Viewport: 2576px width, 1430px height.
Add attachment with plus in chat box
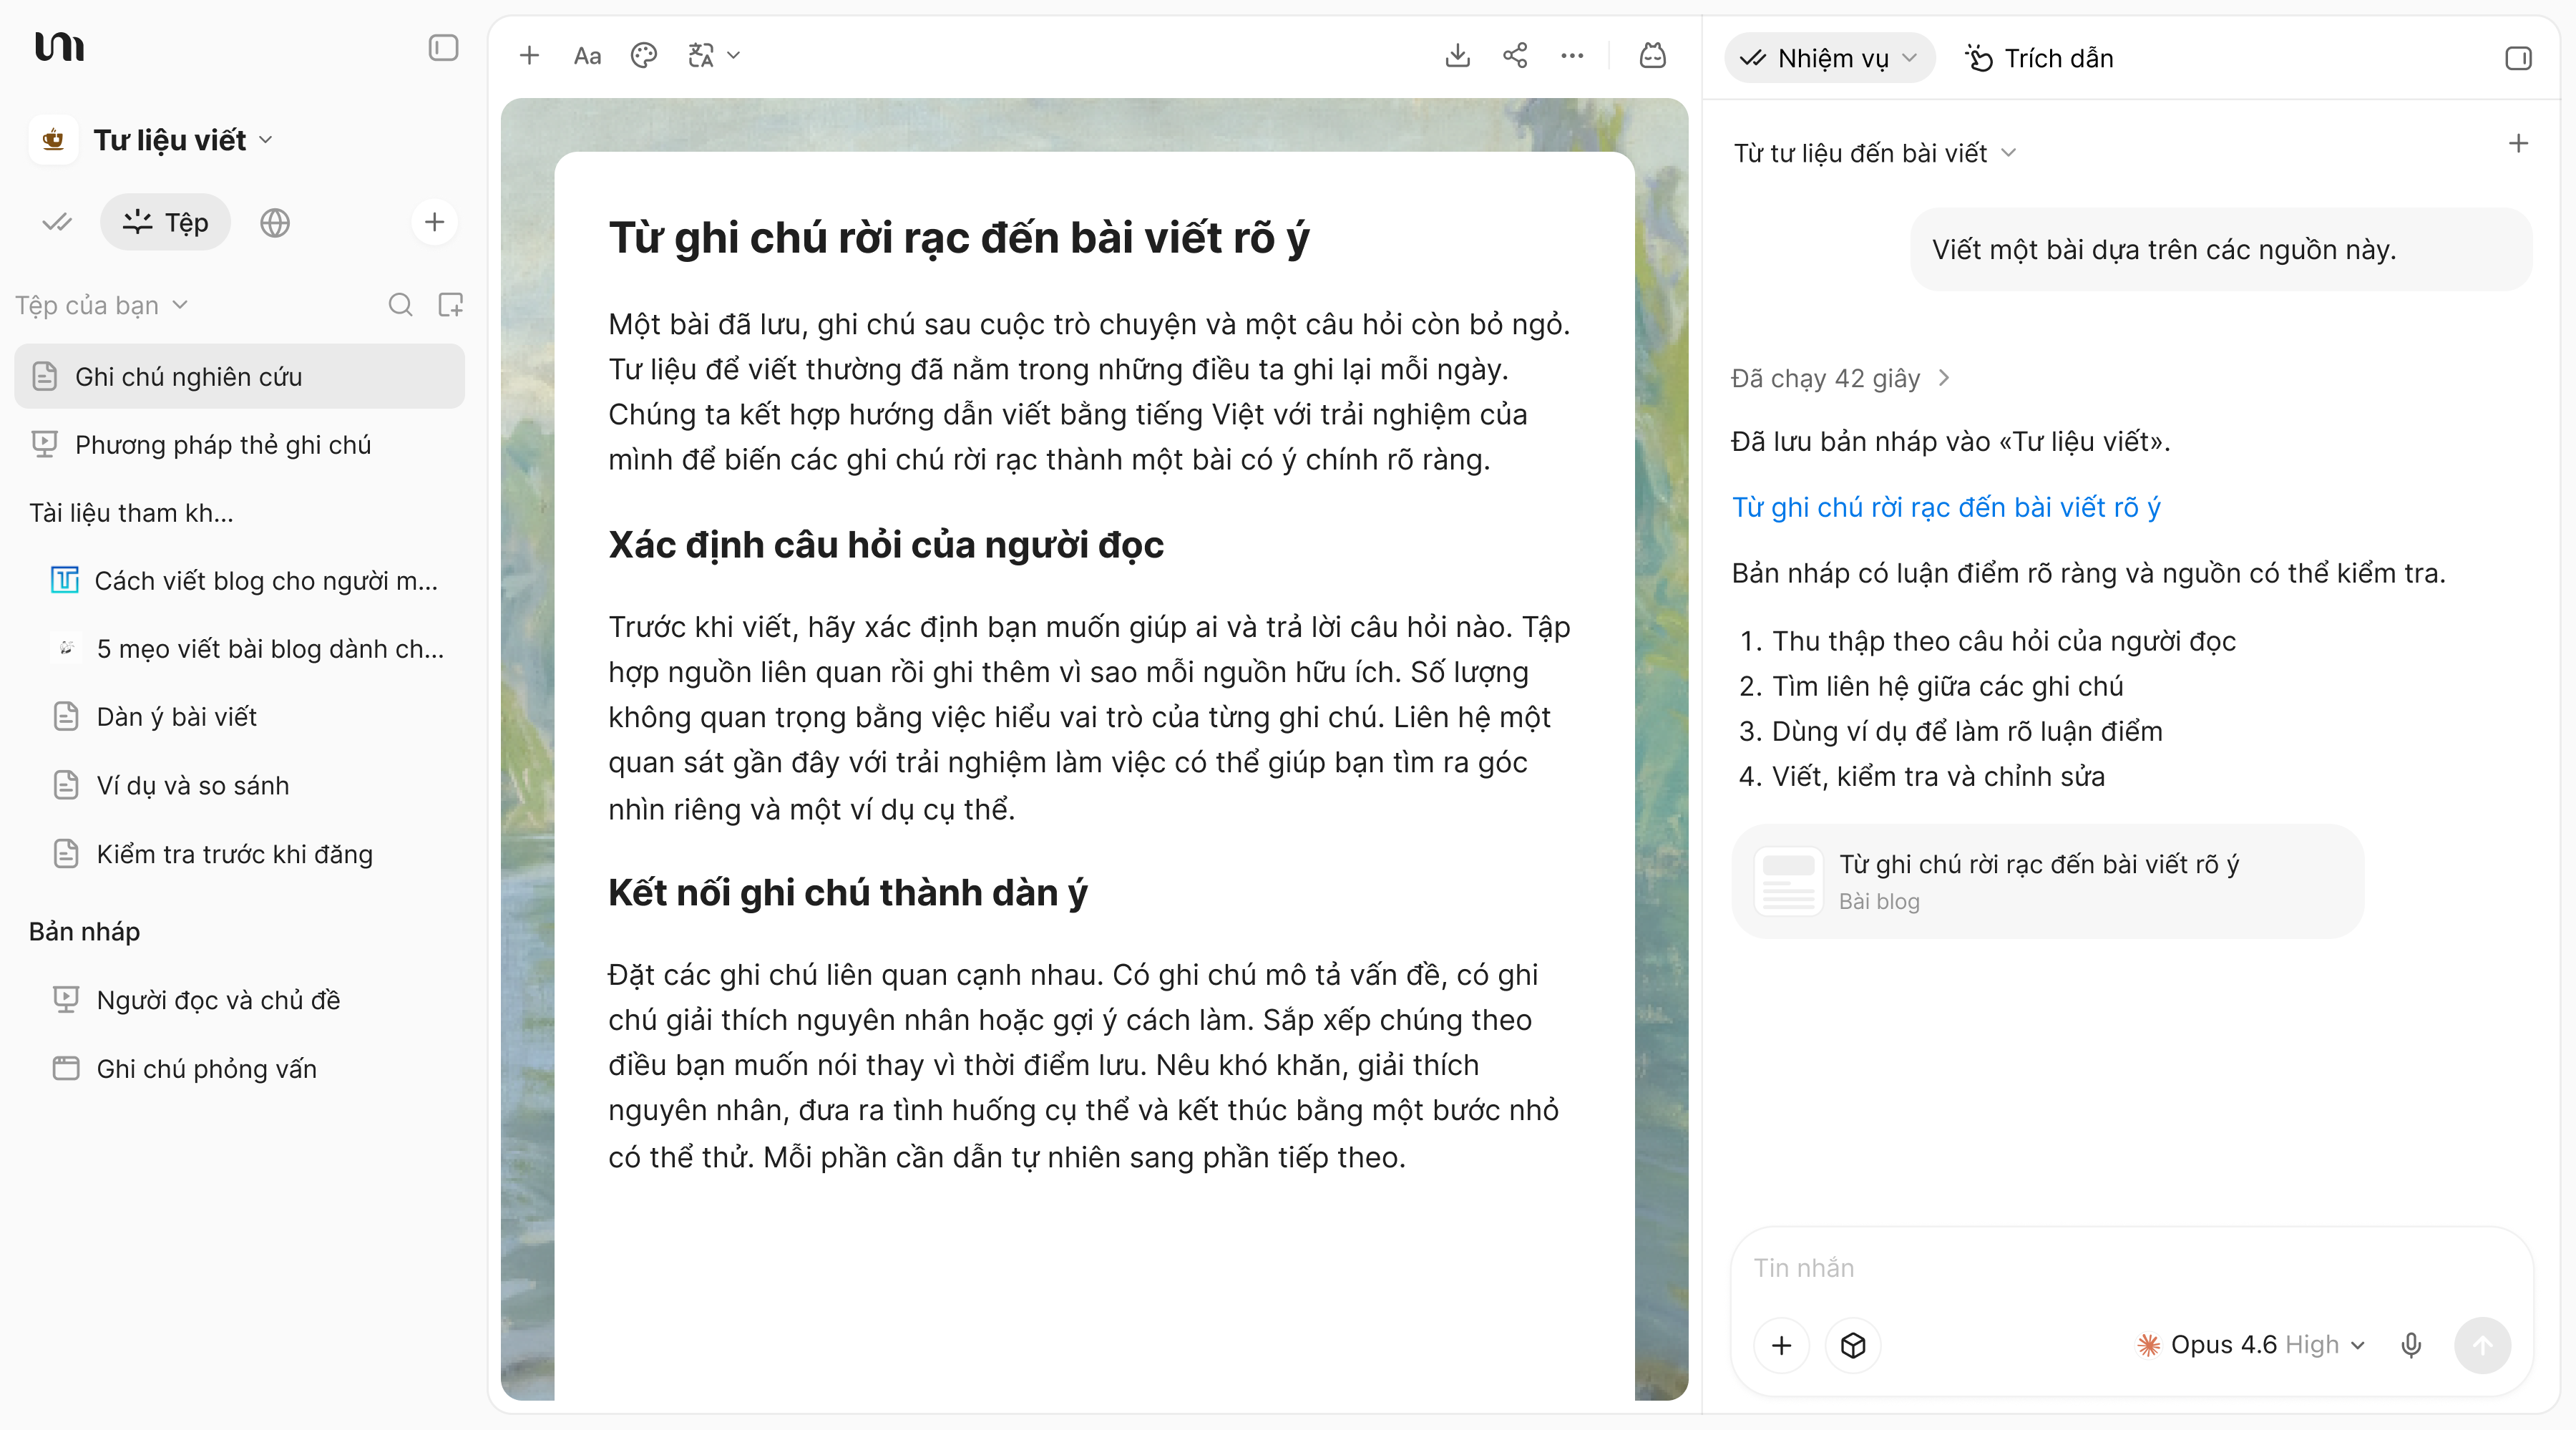tap(1781, 1346)
